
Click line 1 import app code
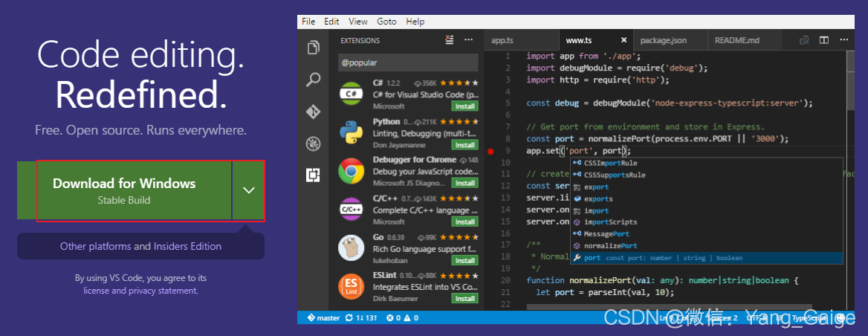click(x=583, y=56)
